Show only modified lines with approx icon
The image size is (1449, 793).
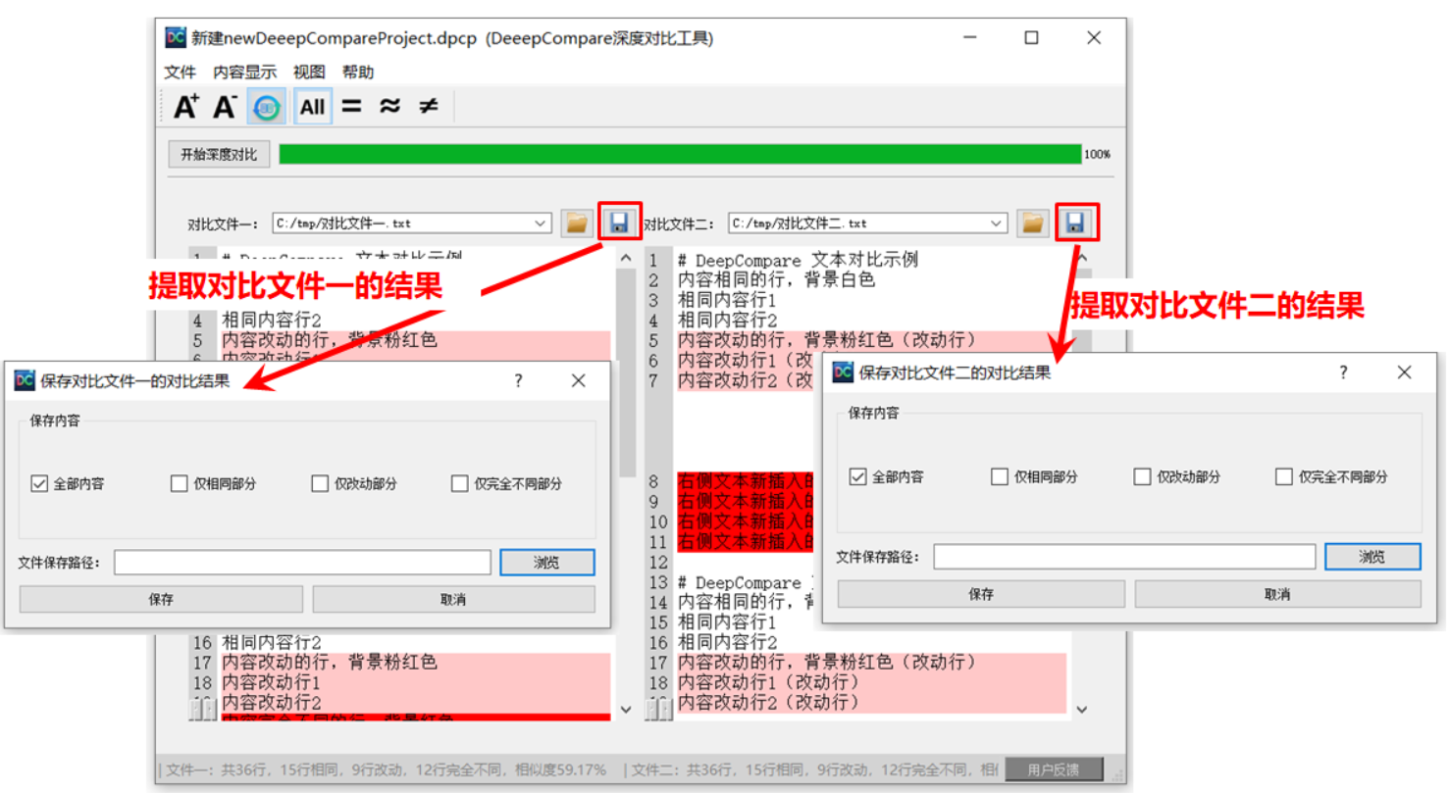point(389,107)
